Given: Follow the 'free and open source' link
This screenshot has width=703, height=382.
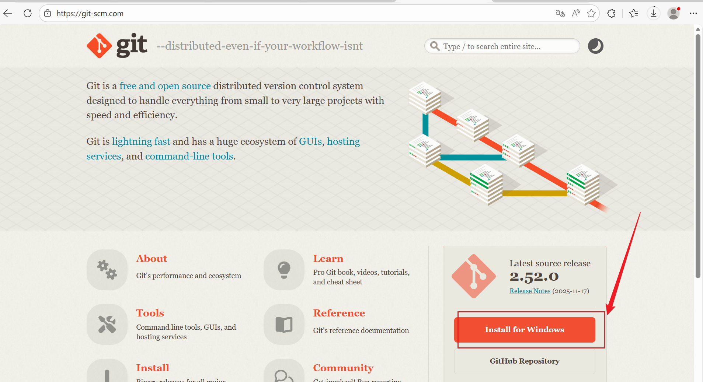Looking at the screenshot, I should [165, 86].
